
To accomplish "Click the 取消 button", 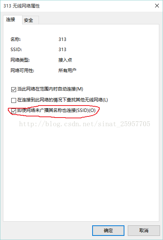I will click(x=144, y=230).
